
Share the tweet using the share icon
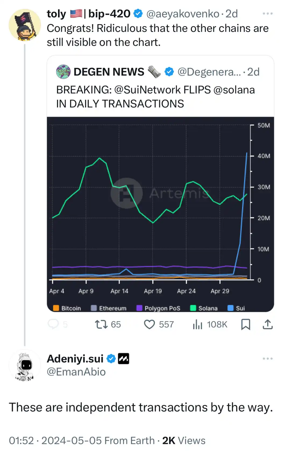[268, 324]
